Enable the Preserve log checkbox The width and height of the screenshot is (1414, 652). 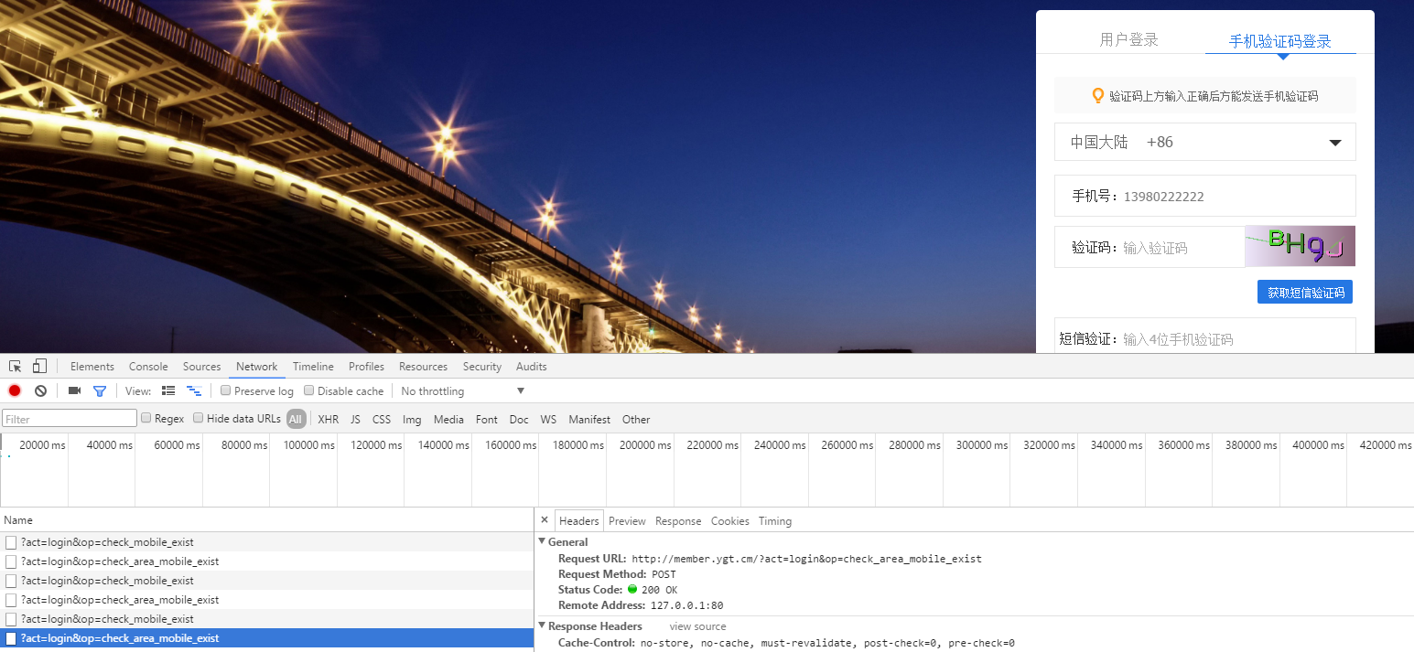click(225, 390)
